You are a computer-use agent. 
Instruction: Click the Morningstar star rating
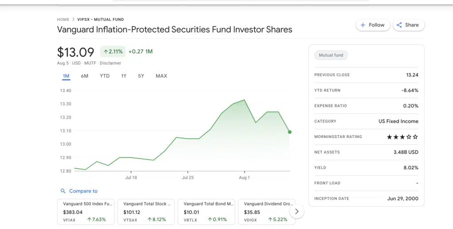click(402, 137)
